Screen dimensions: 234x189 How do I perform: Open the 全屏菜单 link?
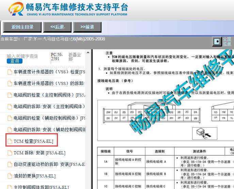(227, 41)
